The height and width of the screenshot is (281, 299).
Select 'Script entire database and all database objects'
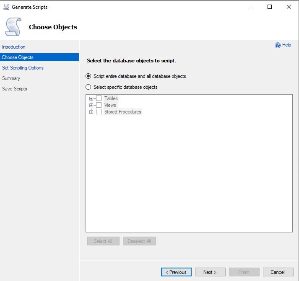pyautogui.click(x=88, y=76)
